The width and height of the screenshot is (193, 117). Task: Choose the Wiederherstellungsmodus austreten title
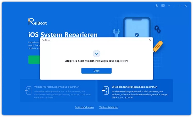pyautogui.click(x=134, y=87)
